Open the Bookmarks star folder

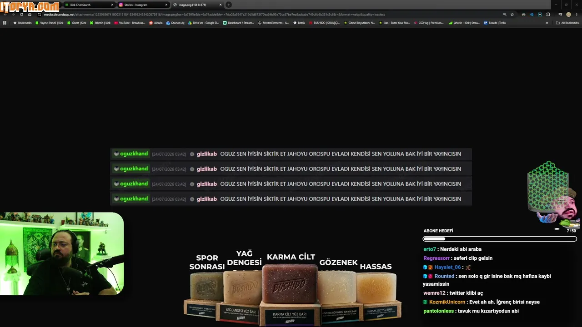click(22, 23)
